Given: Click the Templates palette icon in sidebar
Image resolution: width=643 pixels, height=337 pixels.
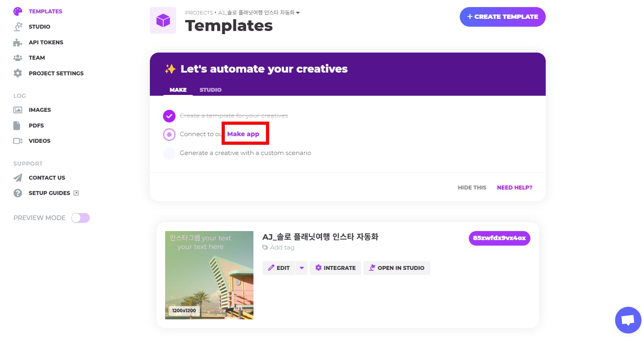Looking at the screenshot, I should 18,11.
